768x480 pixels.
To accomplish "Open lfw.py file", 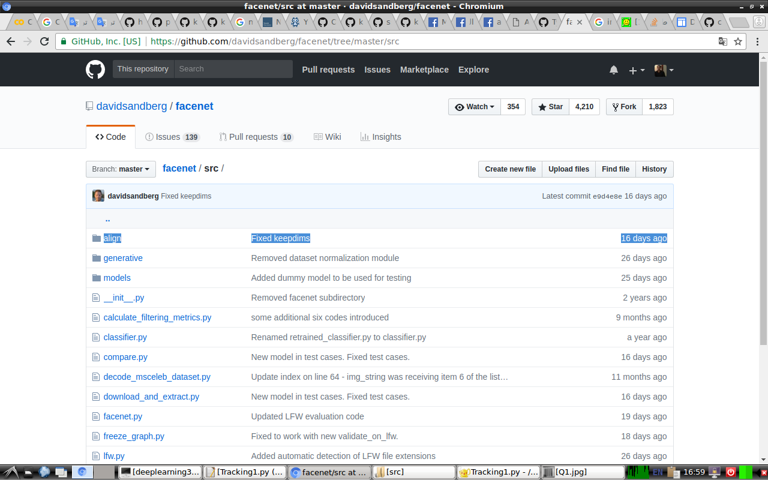I will pos(114,456).
